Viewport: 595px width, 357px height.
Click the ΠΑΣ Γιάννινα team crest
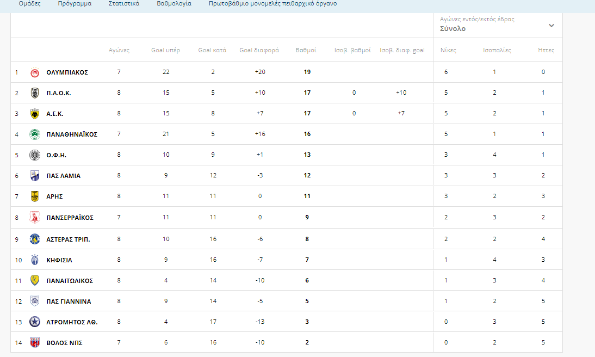[x=34, y=301]
